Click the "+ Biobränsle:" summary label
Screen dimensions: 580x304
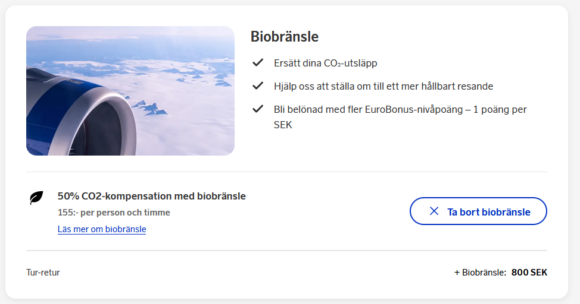pyautogui.click(x=480, y=273)
